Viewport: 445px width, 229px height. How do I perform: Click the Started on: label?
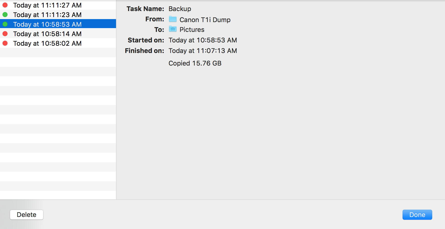click(146, 40)
